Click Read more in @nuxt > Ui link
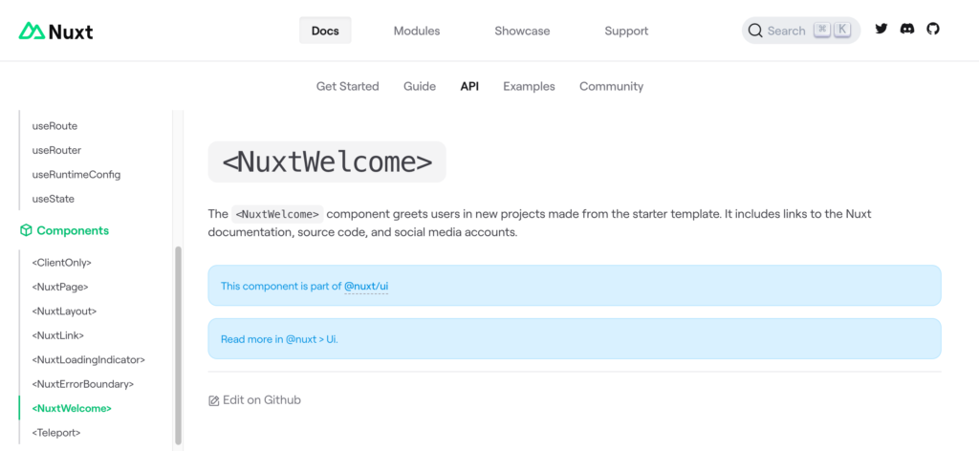 click(x=279, y=338)
